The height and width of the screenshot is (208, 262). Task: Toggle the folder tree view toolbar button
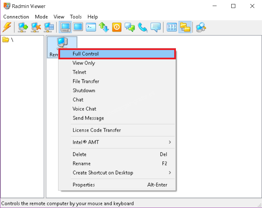[185, 27]
